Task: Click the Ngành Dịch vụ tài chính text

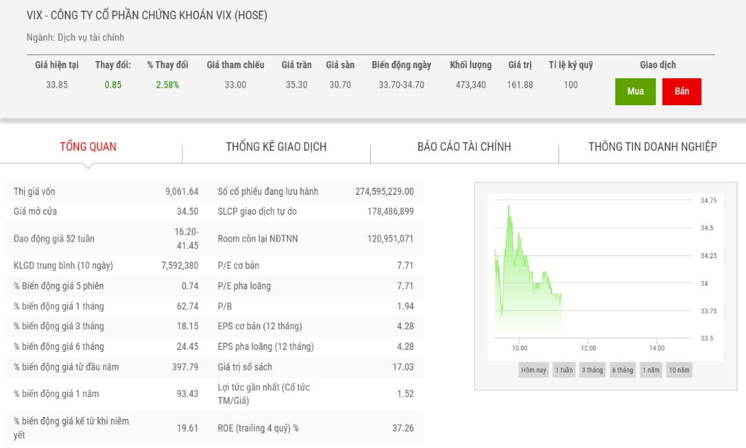Action: click(x=75, y=37)
